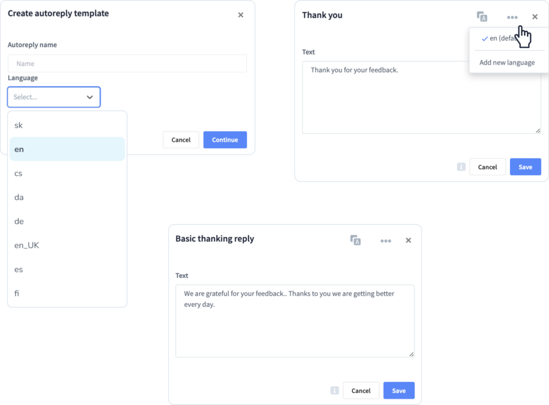
Task: Select highlighted en language option
Action: 67,149
